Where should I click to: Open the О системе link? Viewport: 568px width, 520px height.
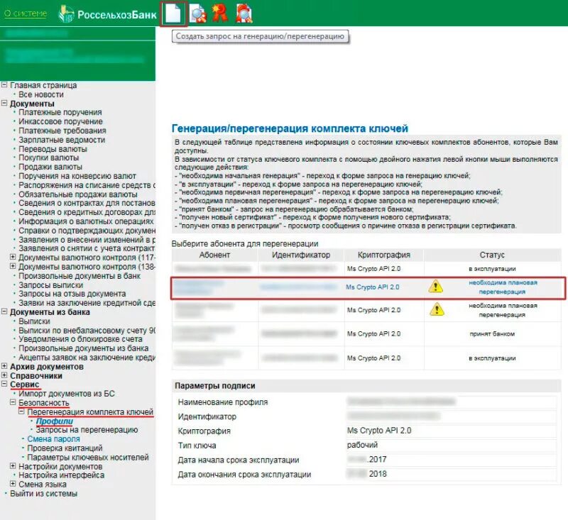(x=26, y=13)
